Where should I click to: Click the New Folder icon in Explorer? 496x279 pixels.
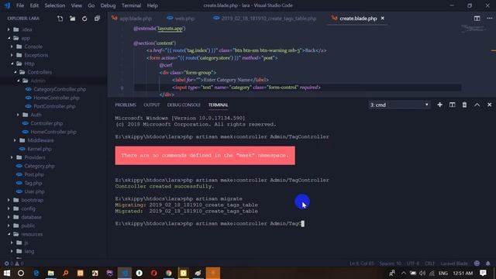point(72,19)
